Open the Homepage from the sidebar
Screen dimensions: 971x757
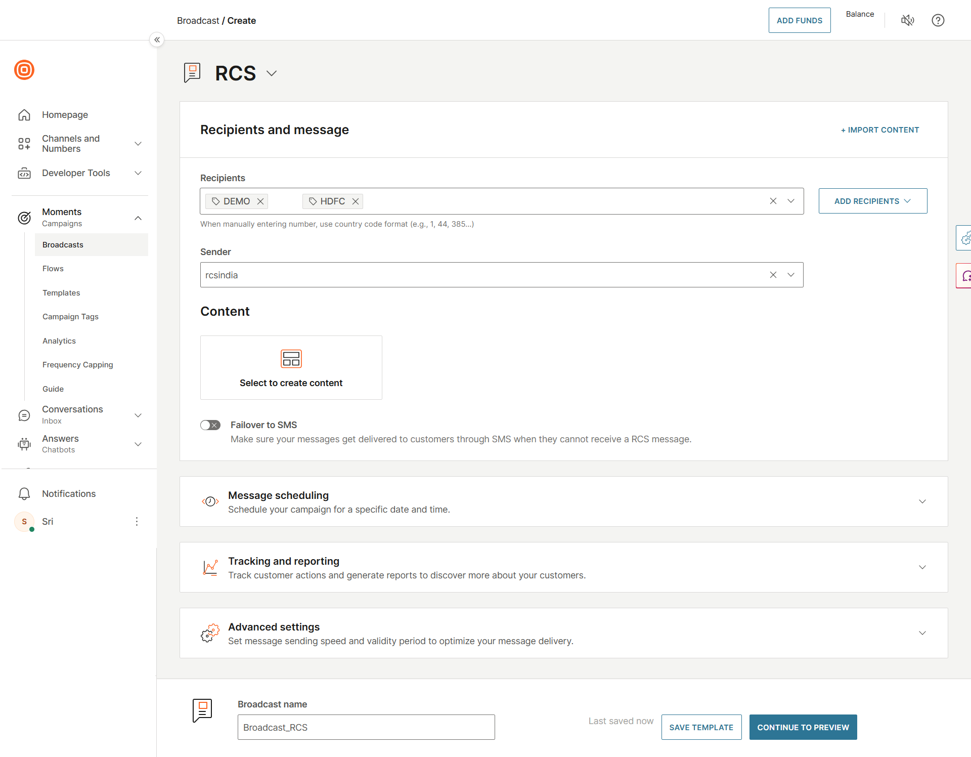(x=65, y=114)
